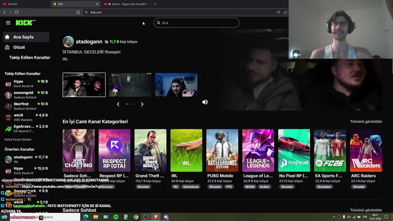Click the MOBA tag under League of Legends

click(250, 187)
